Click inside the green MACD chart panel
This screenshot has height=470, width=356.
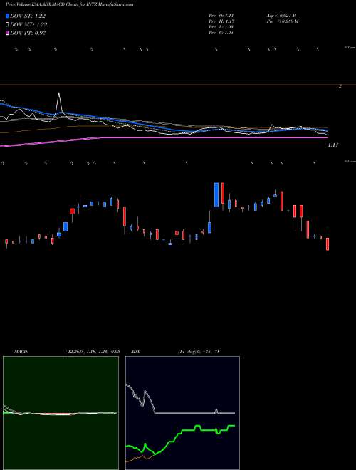[61, 413]
